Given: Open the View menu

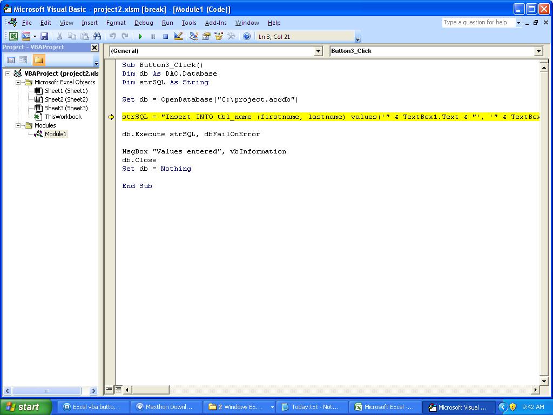Looking at the screenshot, I should pos(66,23).
